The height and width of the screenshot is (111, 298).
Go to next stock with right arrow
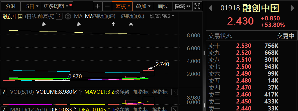coord(292,8)
